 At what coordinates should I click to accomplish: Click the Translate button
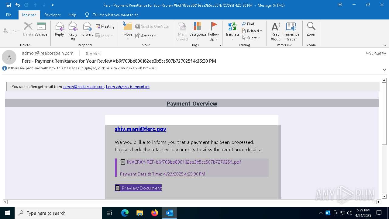(x=232, y=31)
